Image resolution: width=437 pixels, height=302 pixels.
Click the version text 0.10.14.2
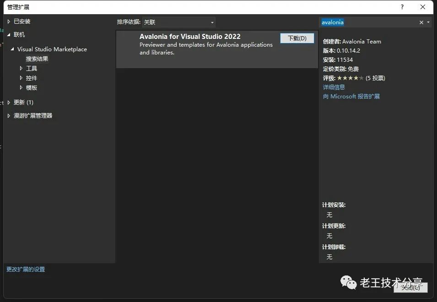coord(348,51)
